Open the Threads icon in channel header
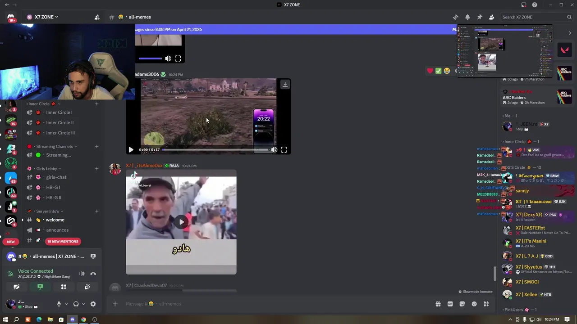This screenshot has height=324, width=577. tap(455, 17)
